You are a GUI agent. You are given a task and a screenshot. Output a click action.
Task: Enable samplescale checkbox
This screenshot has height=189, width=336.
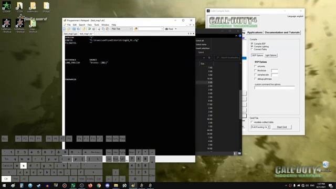[x=255, y=75]
